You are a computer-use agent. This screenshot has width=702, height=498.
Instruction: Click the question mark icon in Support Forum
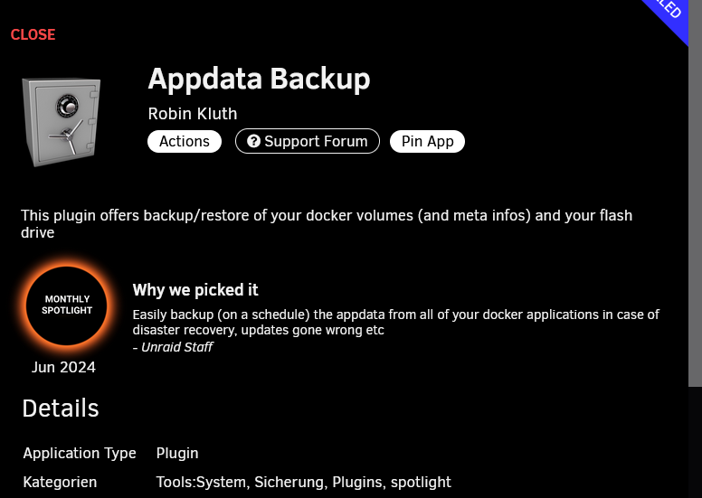pos(253,141)
